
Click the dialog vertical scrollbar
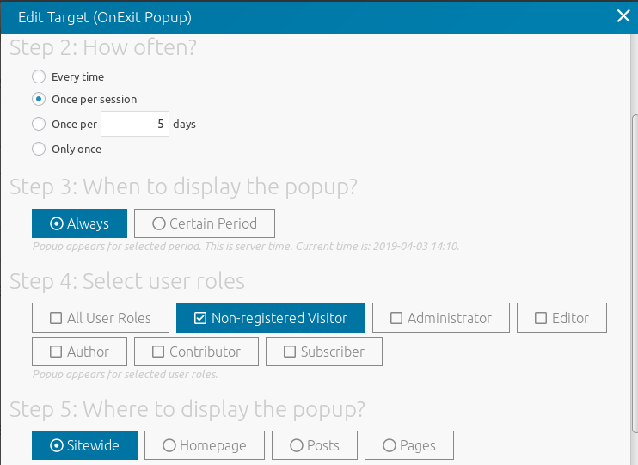coord(635,274)
